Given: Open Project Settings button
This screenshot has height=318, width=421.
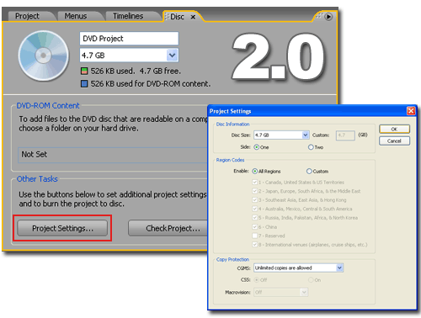Looking at the screenshot, I should point(62,228).
